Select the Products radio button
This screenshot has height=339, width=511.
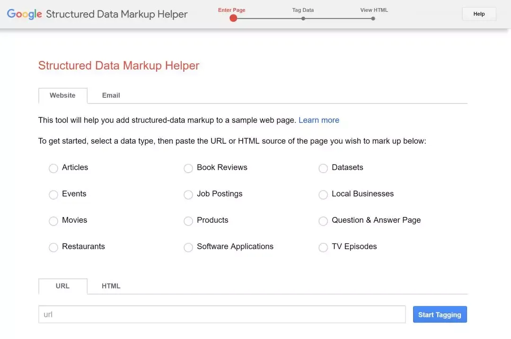pos(188,221)
